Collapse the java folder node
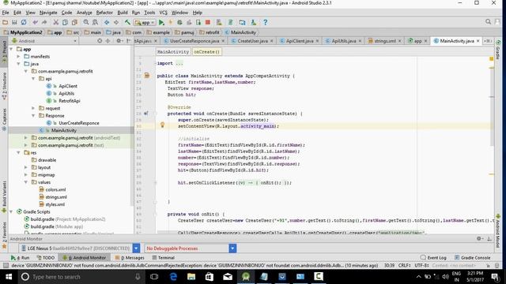The width and height of the screenshot is (506, 284). pyautogui.click(x=19, y=64)
